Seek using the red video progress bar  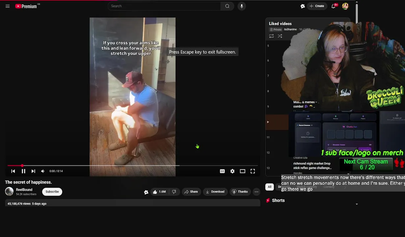[x=133, y=166]
